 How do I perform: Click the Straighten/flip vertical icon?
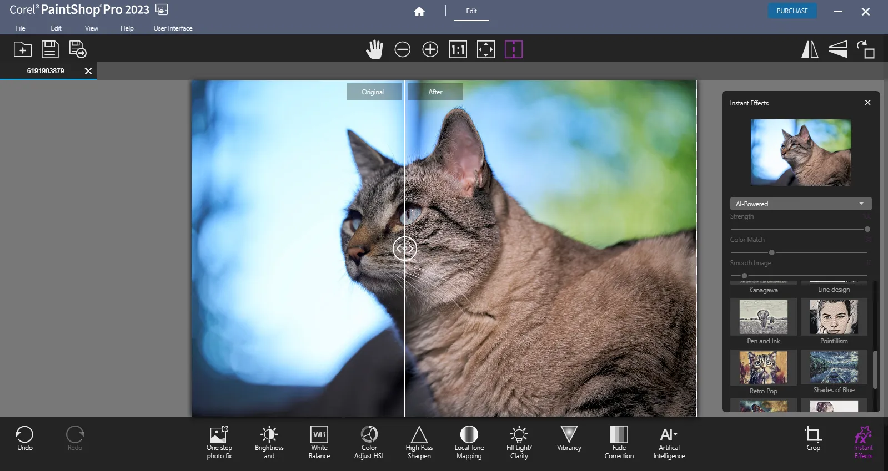[838, 50]
